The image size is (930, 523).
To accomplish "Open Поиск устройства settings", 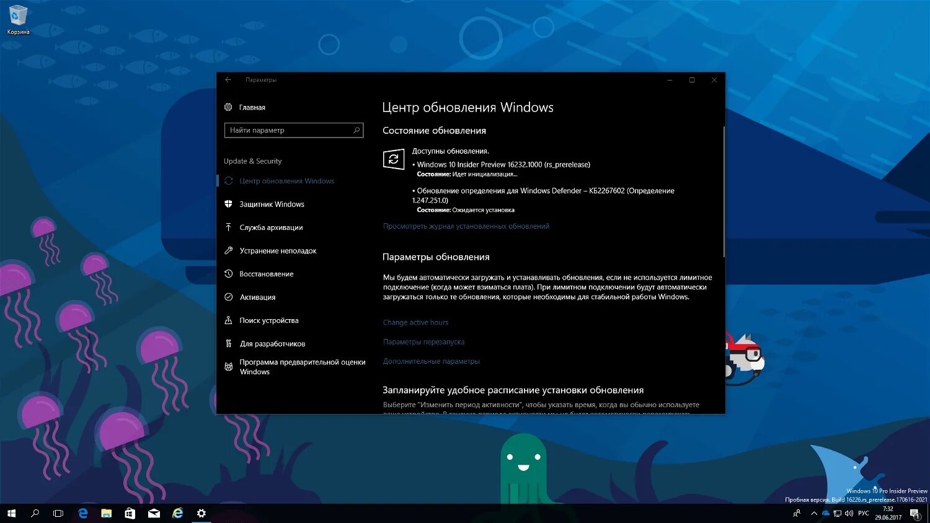I will 269,320.
